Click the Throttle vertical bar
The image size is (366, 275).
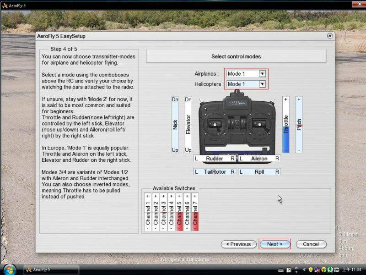click(x=285, y=125)
